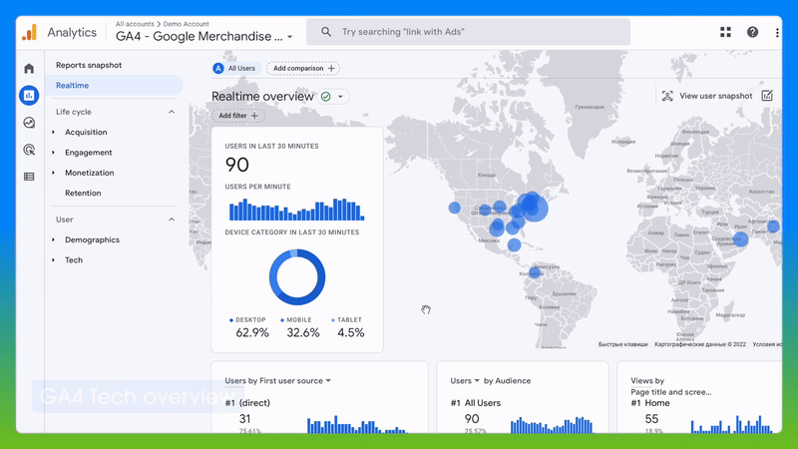Click the search magnifier icon
Screen dimensions: 798x449
326,32
